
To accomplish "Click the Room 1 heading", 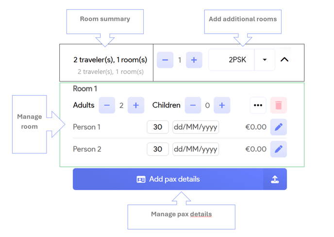I will (85, 89).
